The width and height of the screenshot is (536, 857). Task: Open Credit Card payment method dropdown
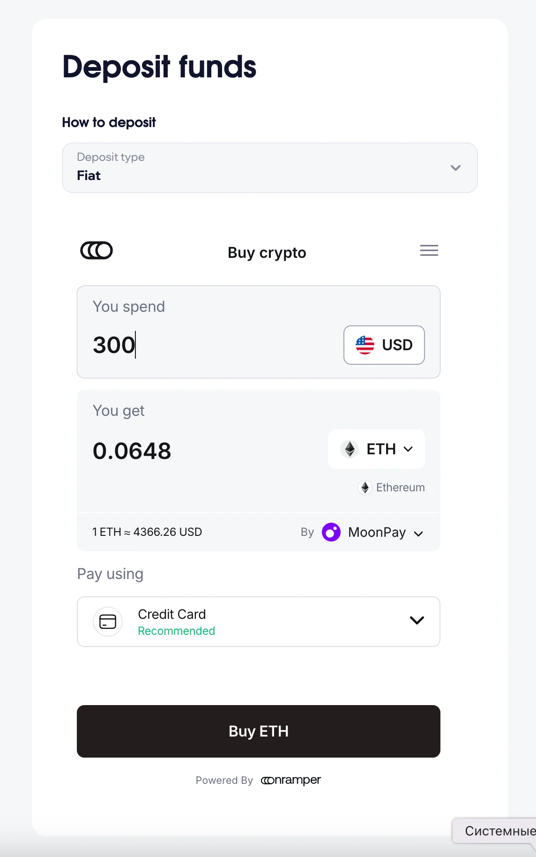click(x=258, y=622)
